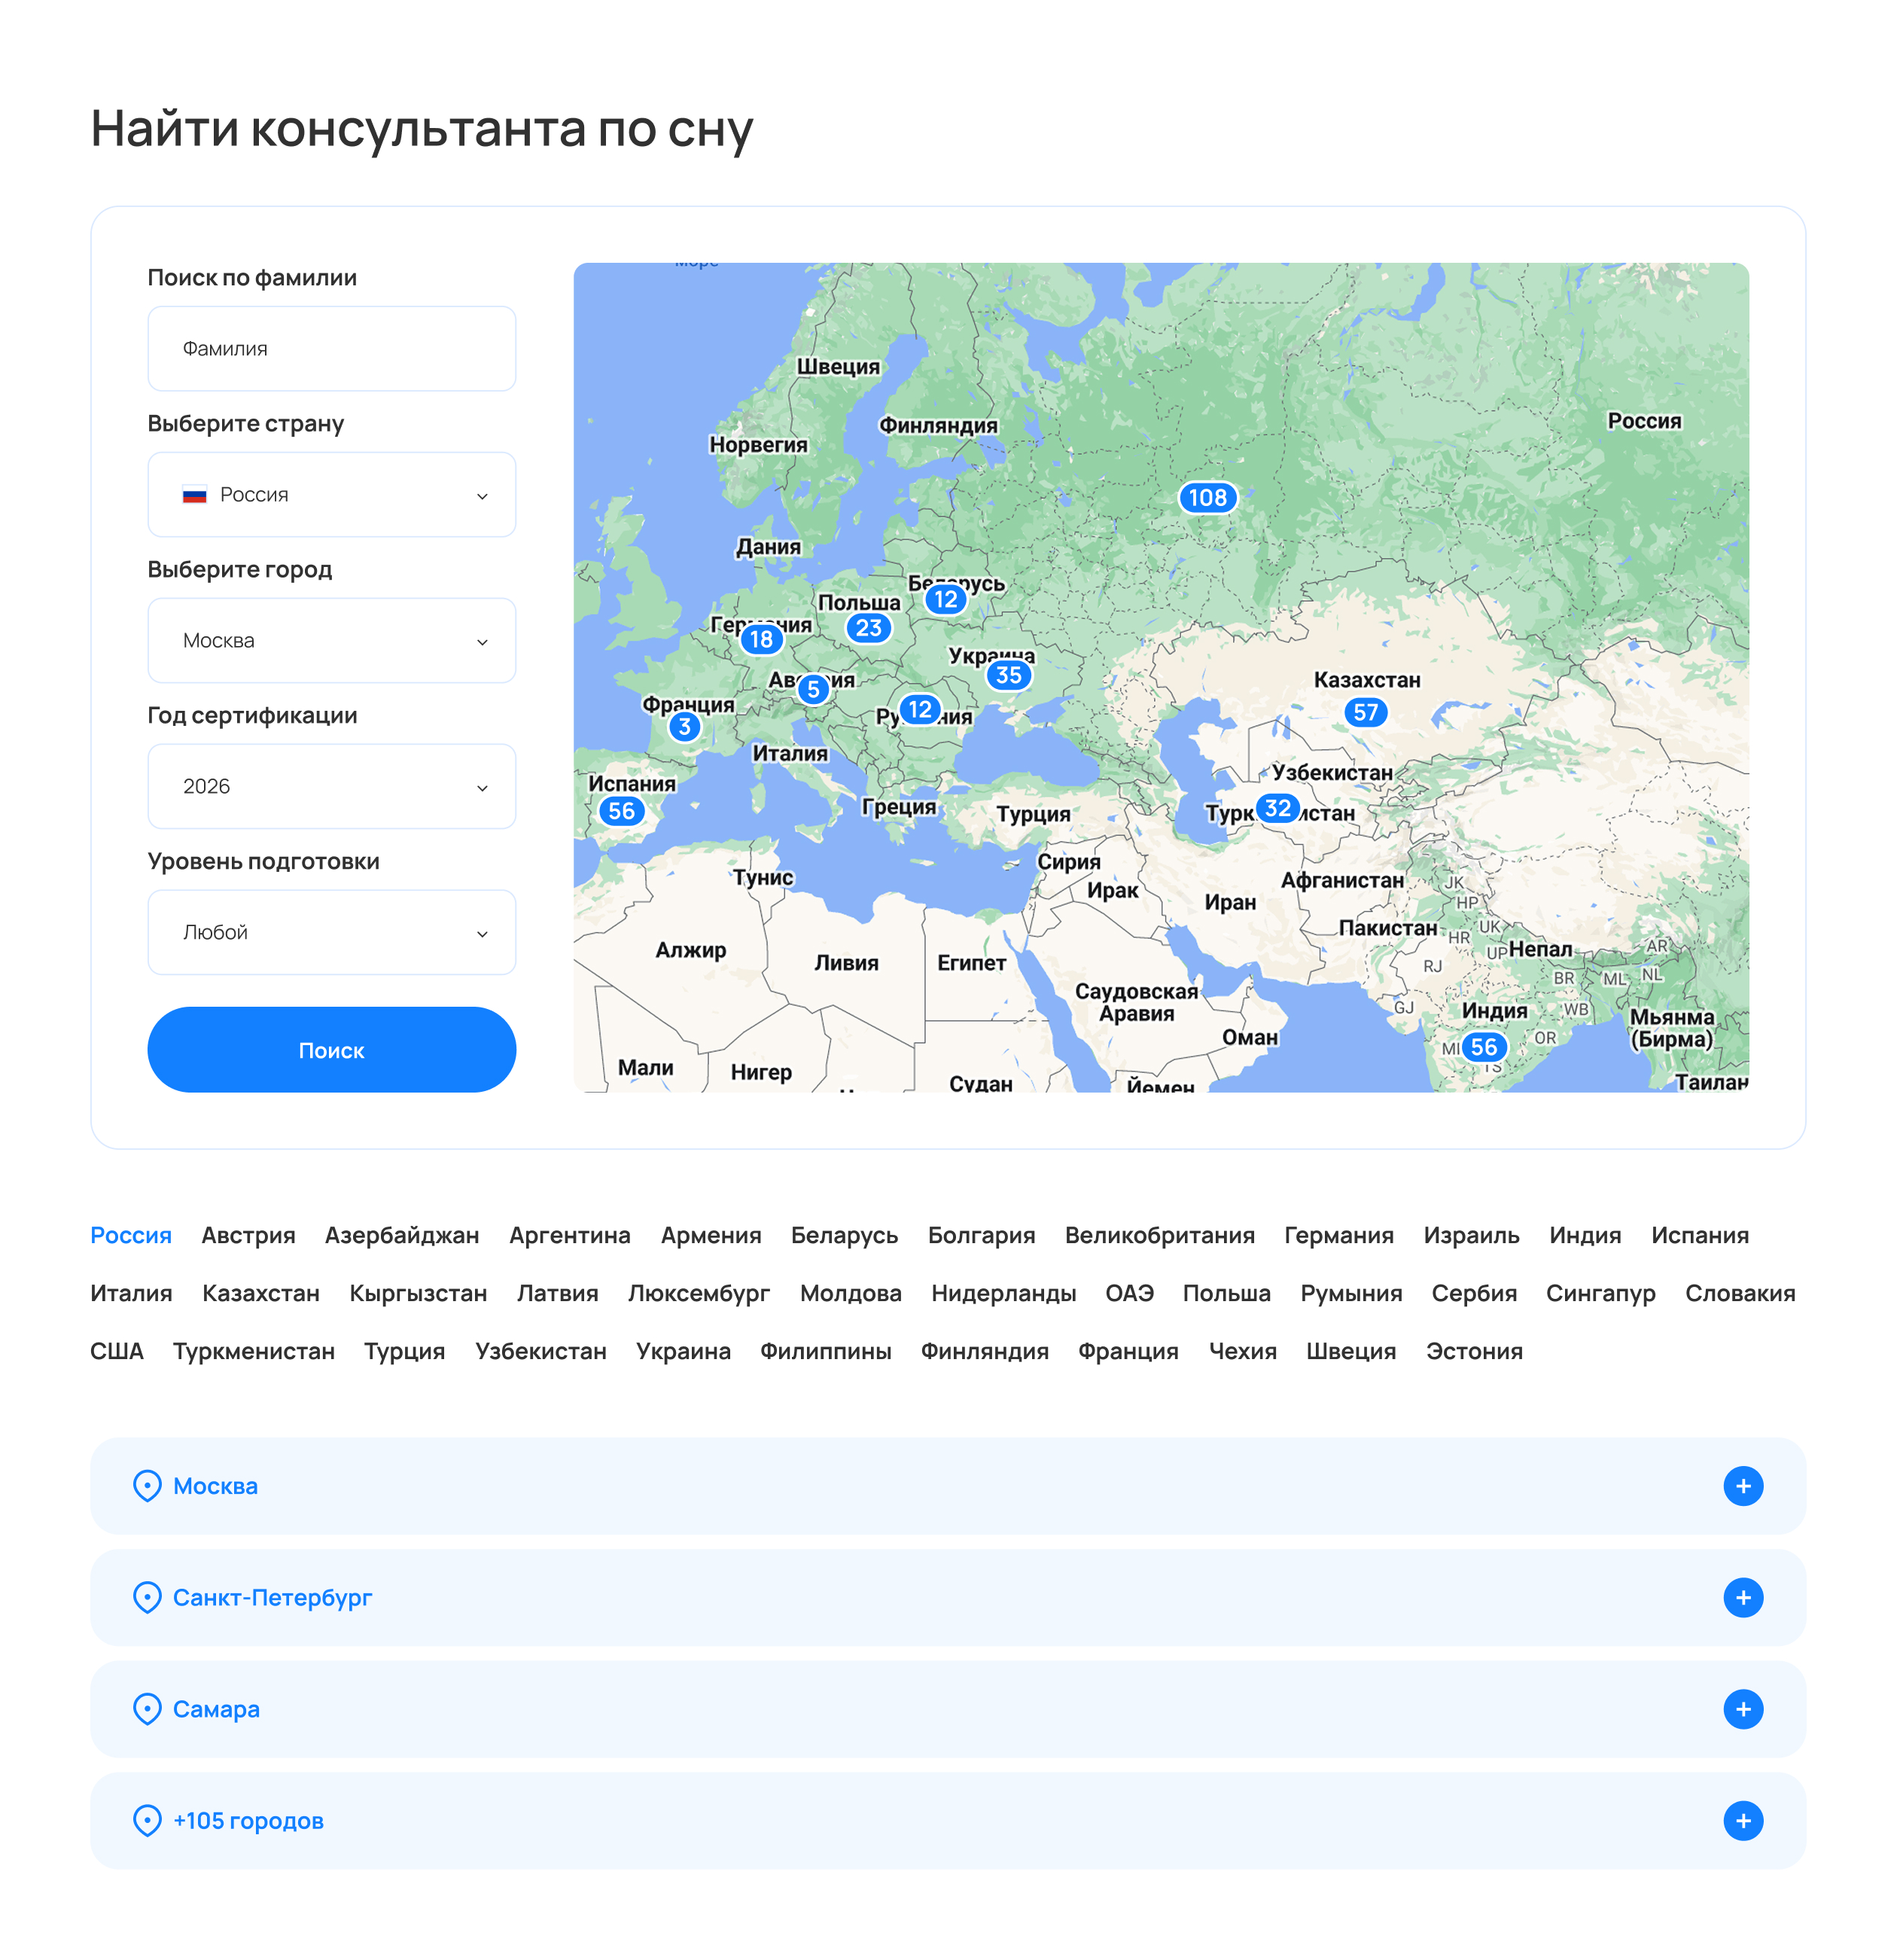
Task: Click the location pin icon beside Самара
Action: click(x=147, y=1709)
